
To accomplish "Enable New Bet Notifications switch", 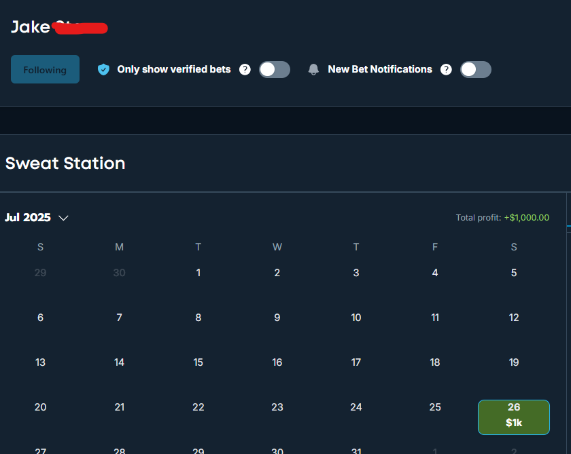I will click(x=476, y=69).
